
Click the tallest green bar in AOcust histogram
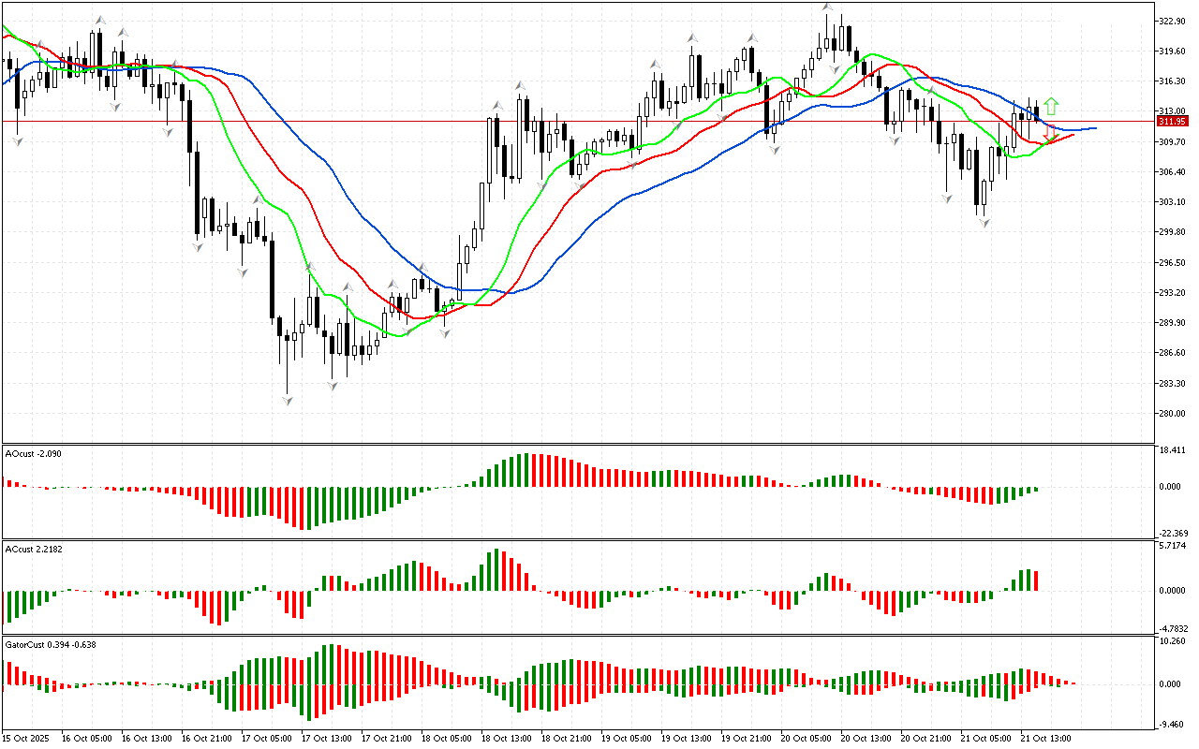[x=525, y=469]
